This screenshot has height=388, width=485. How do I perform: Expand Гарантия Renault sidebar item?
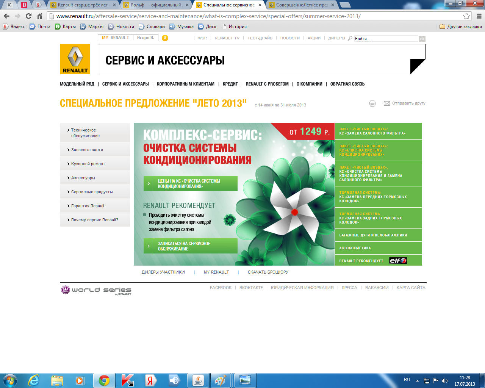(x=95, y=206)
